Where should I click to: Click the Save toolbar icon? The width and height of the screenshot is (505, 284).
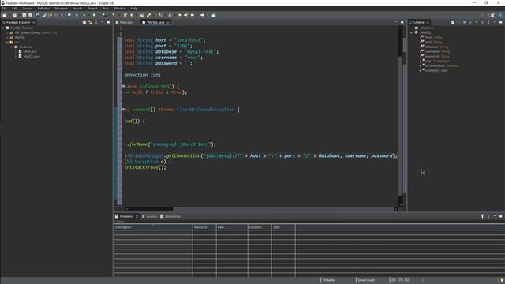[x=24, y=15]
